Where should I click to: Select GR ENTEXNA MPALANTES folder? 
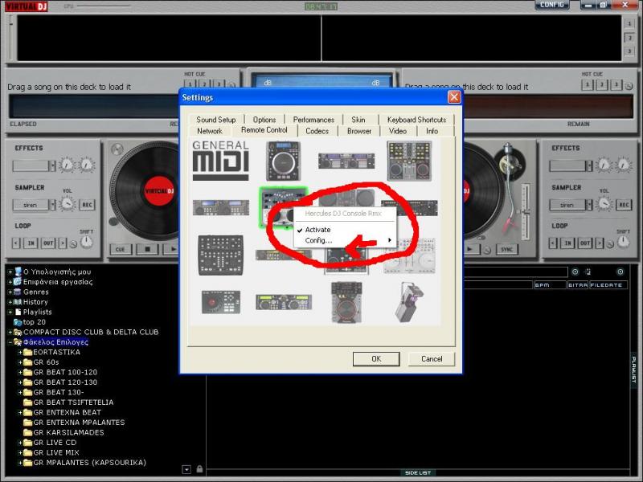coord(79,423)
